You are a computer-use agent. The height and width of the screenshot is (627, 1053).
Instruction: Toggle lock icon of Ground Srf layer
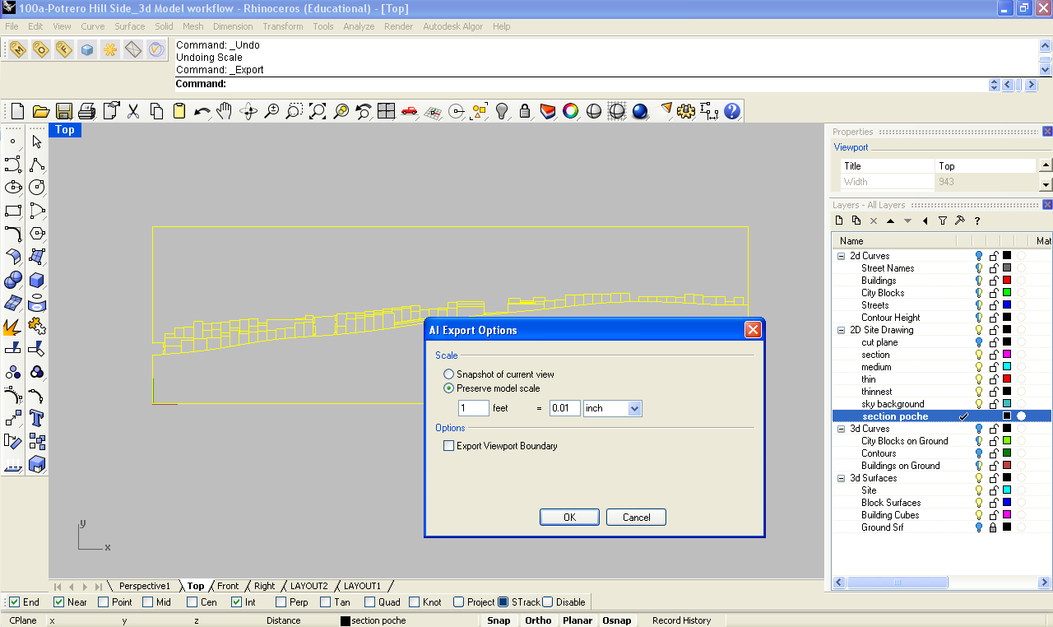[x=993, y=527]
